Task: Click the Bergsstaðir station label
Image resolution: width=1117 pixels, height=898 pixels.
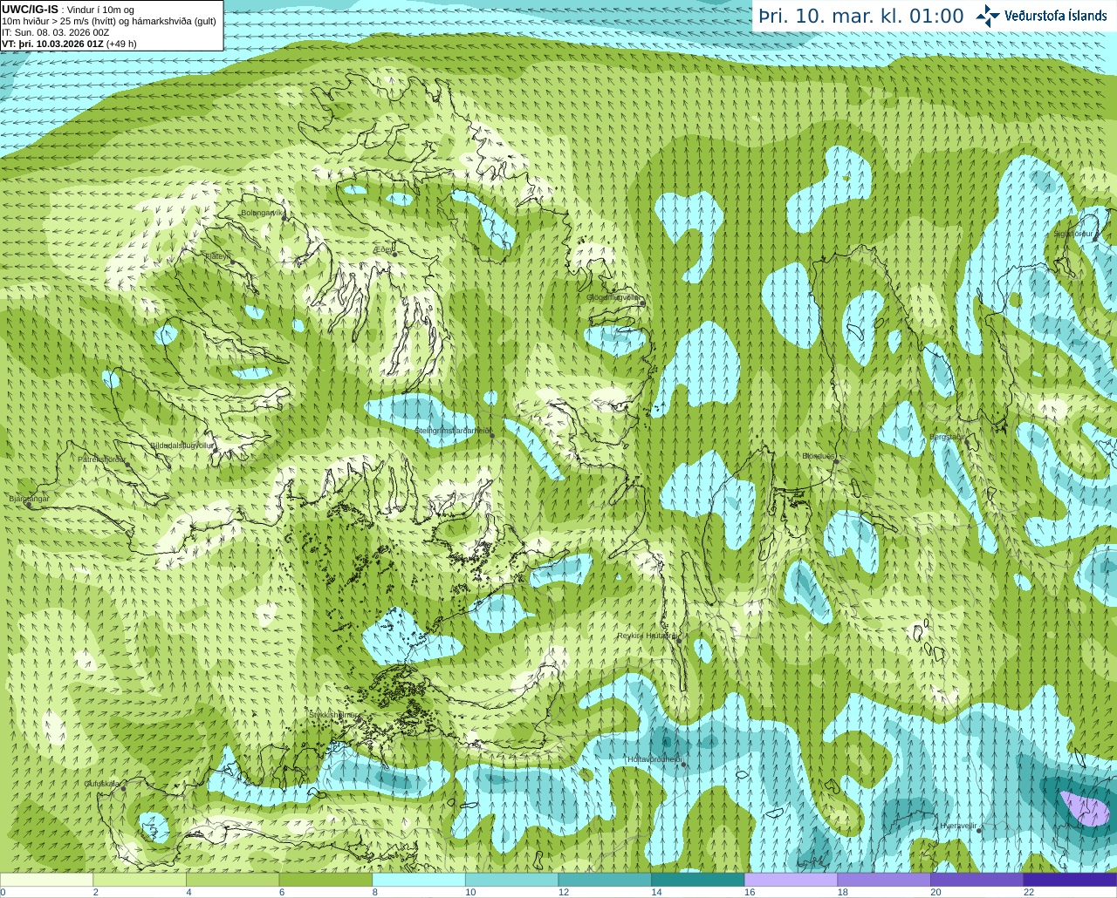Action: tap(948, 437)
